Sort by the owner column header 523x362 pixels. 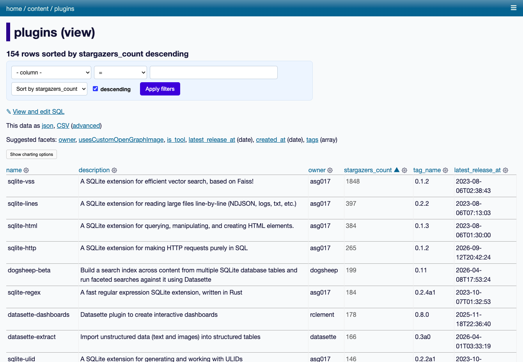[317, 170]
